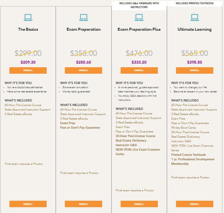Click bottom ENROLL button under The Basics
The image size is (224, 213).
pos(28,204)
